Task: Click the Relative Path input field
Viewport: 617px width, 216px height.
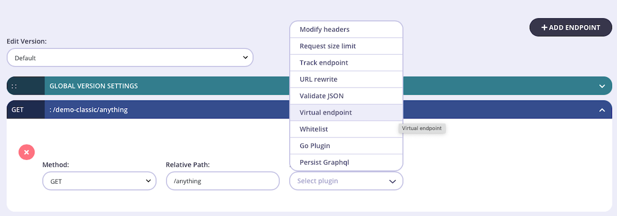Action: (222, 181)
